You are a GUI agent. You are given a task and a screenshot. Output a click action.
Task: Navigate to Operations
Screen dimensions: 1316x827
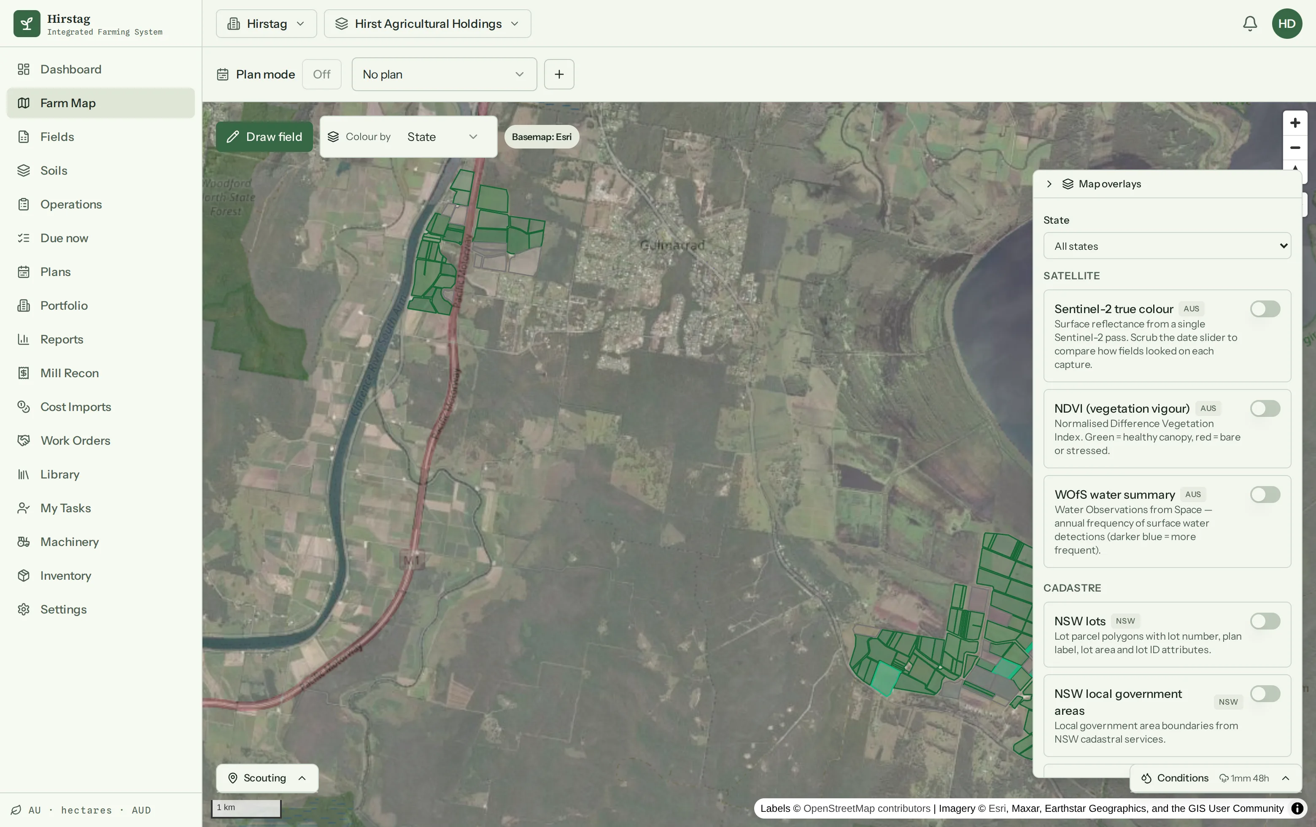click(100, 204)
